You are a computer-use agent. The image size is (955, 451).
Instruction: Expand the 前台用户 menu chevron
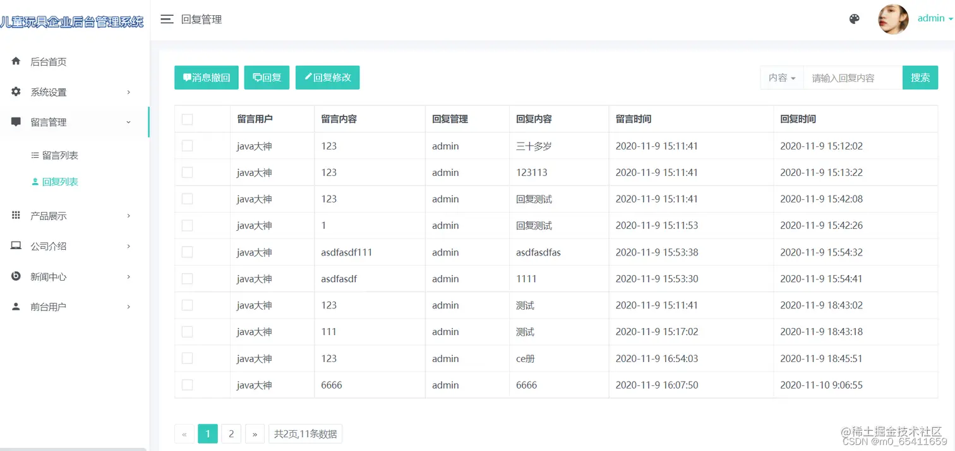pyautogui.click(x=129, y=307)
